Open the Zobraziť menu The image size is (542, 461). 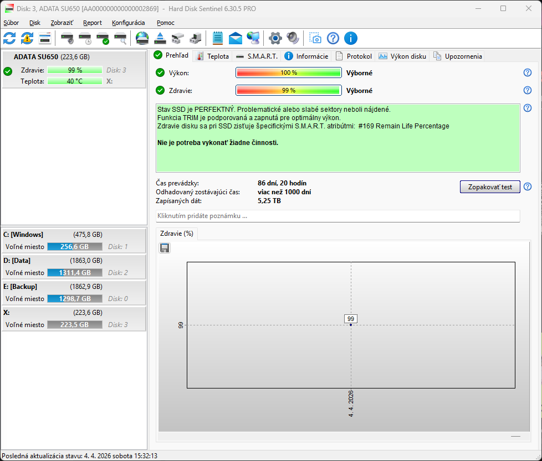coord(62,23)
